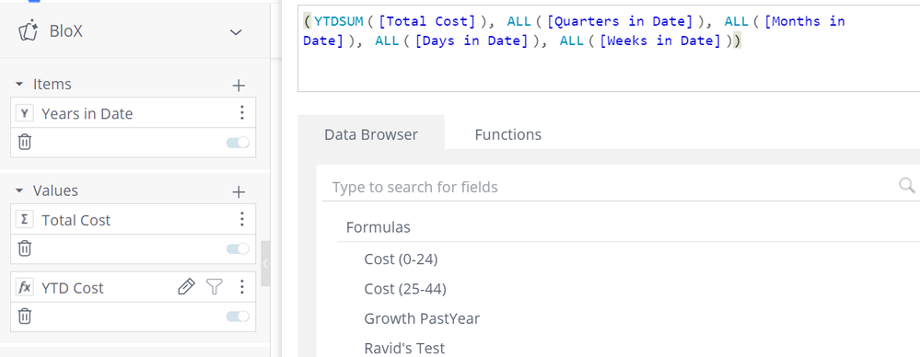
Task: Switch to the Functions tab
Action: [507, 134]
